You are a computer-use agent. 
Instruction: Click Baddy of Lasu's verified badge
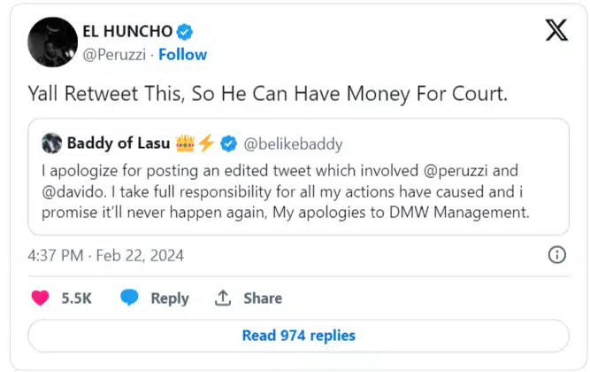click(x=227, y=143)
